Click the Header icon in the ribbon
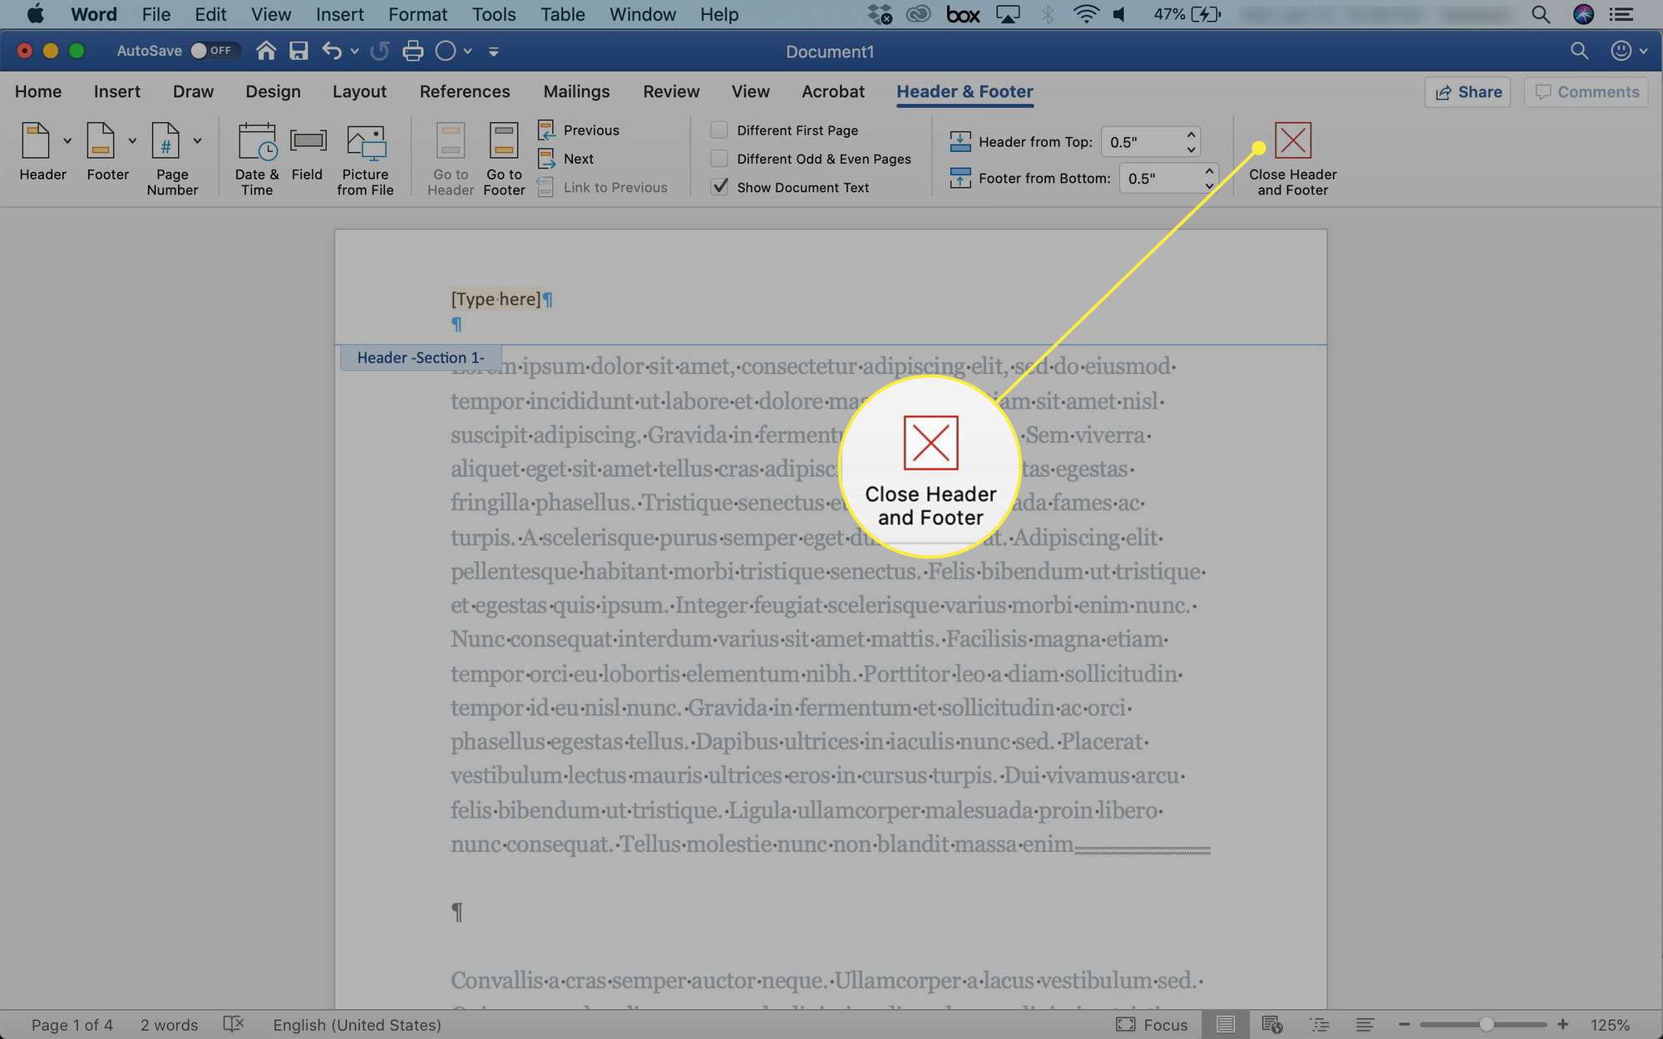1663x1039 pixels. [x=36, y=140]
